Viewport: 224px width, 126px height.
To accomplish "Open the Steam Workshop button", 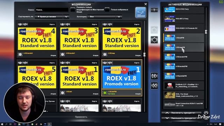I will (x=141, y=13).
